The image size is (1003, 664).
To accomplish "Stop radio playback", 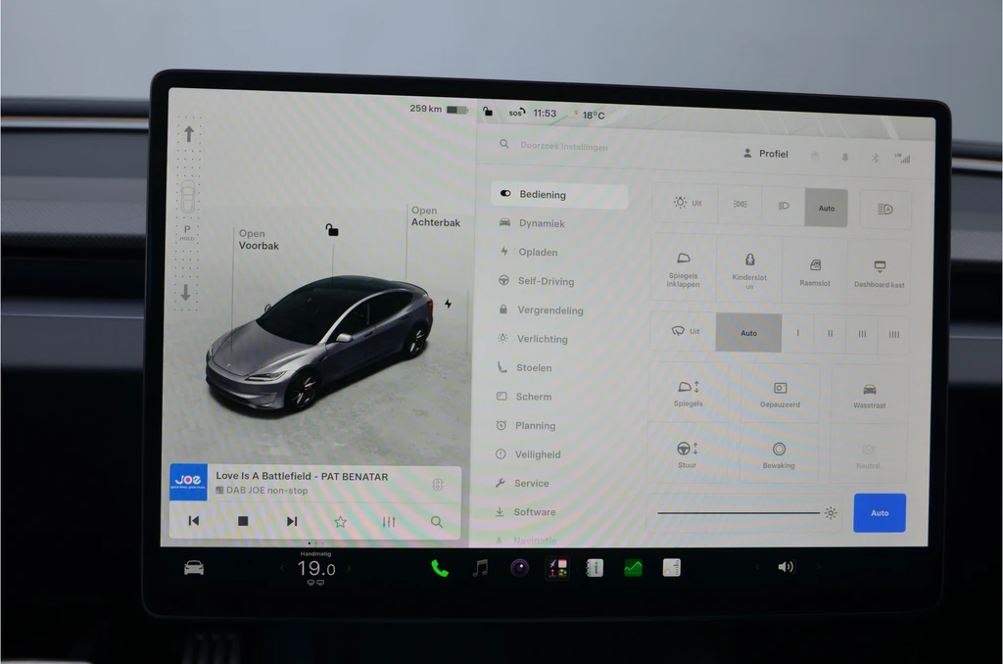I will point(243,521).
